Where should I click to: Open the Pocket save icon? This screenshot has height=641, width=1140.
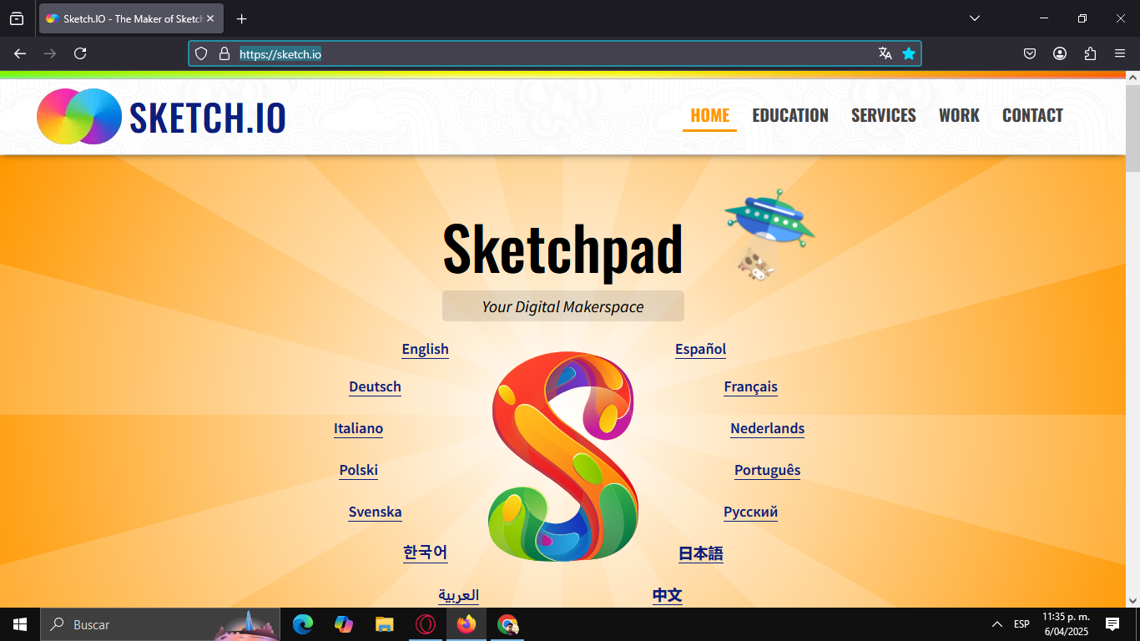tap(1030, 53)
